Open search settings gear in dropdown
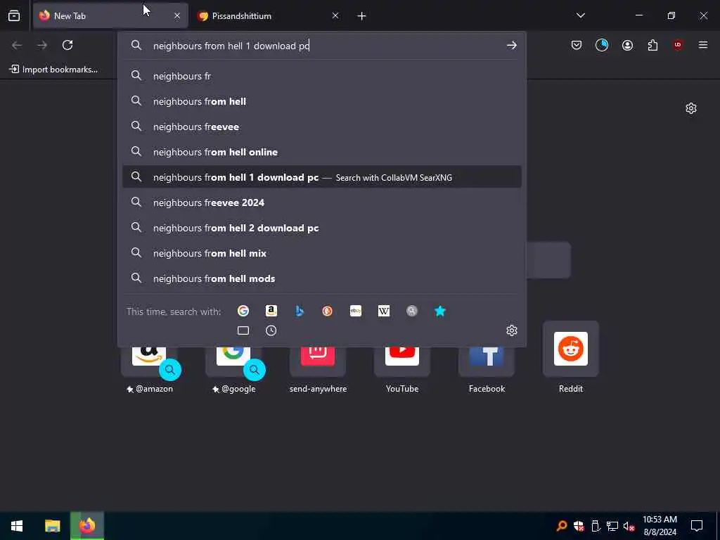 coord(512,330)
